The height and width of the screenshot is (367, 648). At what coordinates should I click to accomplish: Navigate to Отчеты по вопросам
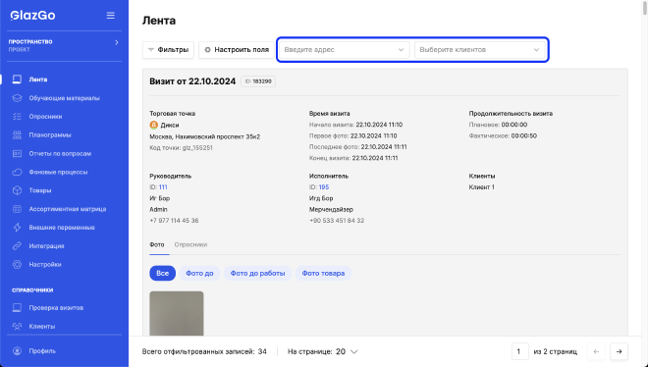pos(60,153)
